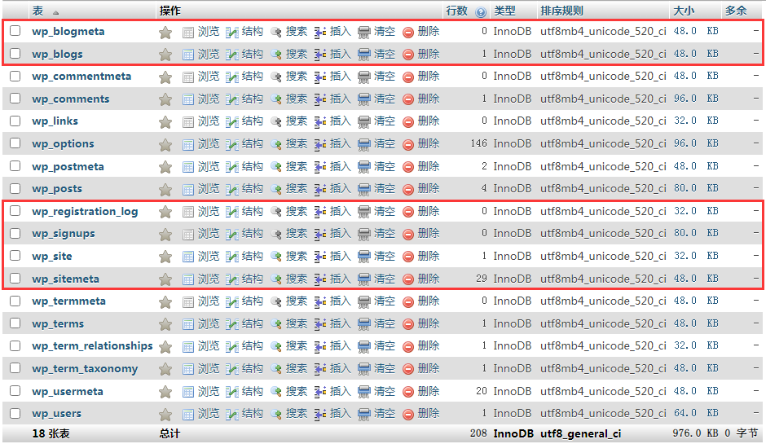
Task: Open the wp_usermeta table link
Action: point(68,391)
